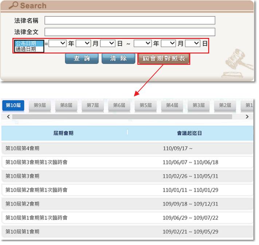The width and height of the screenshot is (259, 245).
Task: Click the scrollbar left arrow
Action: (x=9, y=117)
